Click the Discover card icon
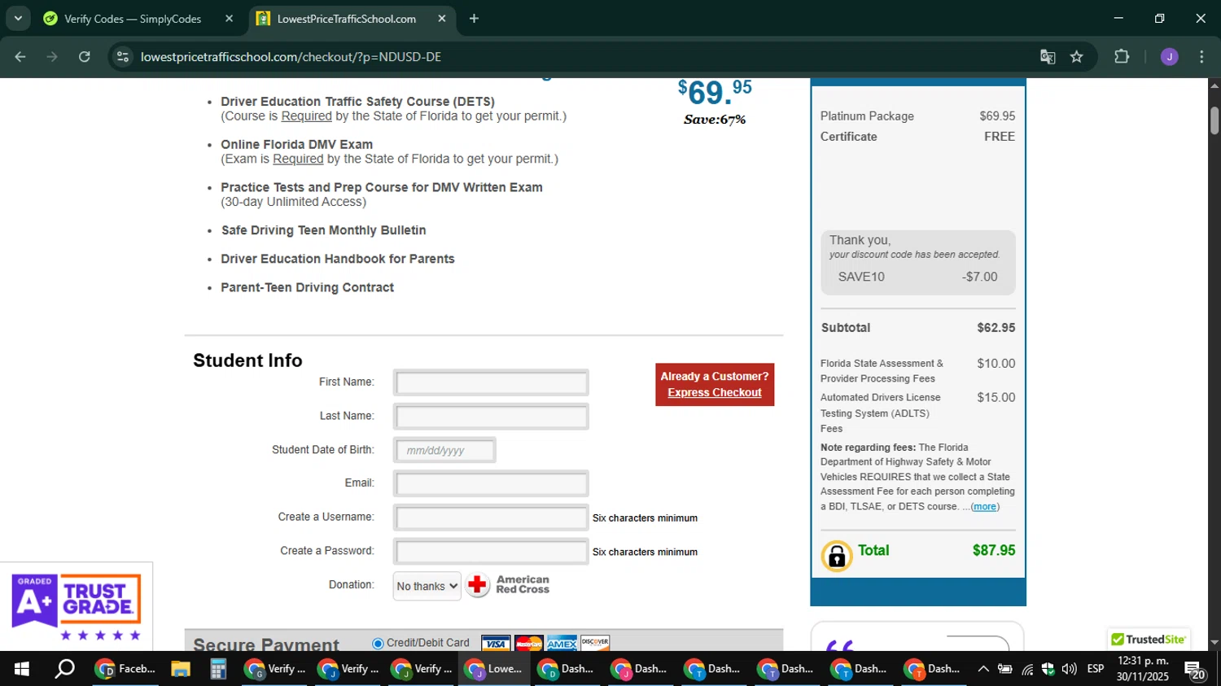 595,644
